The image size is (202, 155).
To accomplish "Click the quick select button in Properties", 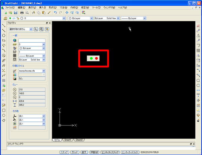I will click(x=47, y=29).
